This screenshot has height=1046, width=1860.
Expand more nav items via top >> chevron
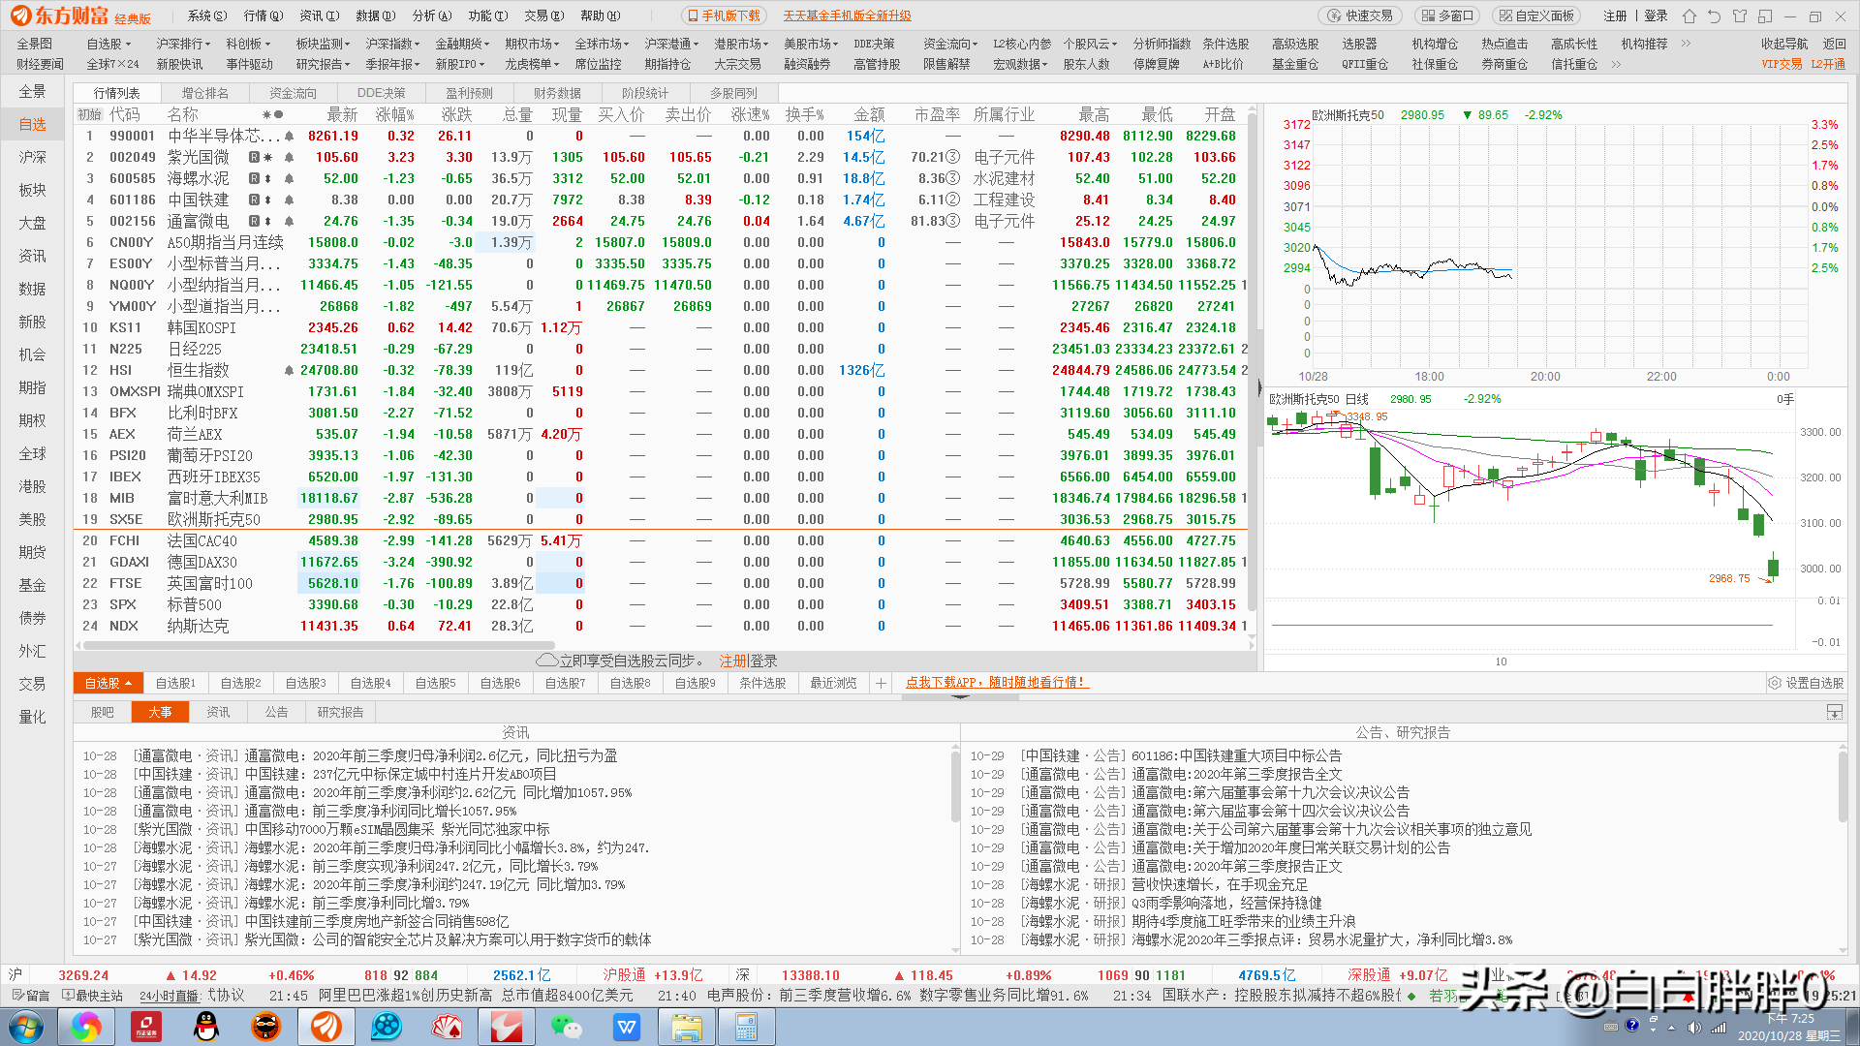[1686, 44]
